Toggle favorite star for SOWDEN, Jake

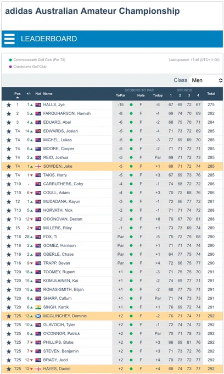[9, 167]
